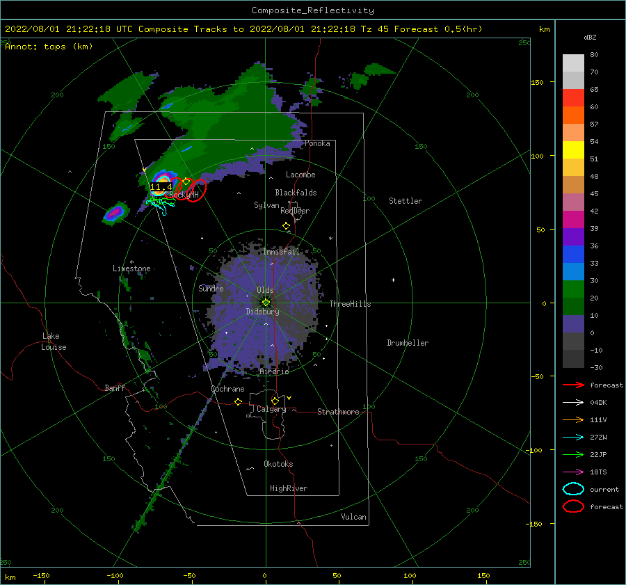Click the Okotoks city label
Screen dimensions: 626x585
click(278, 464)
